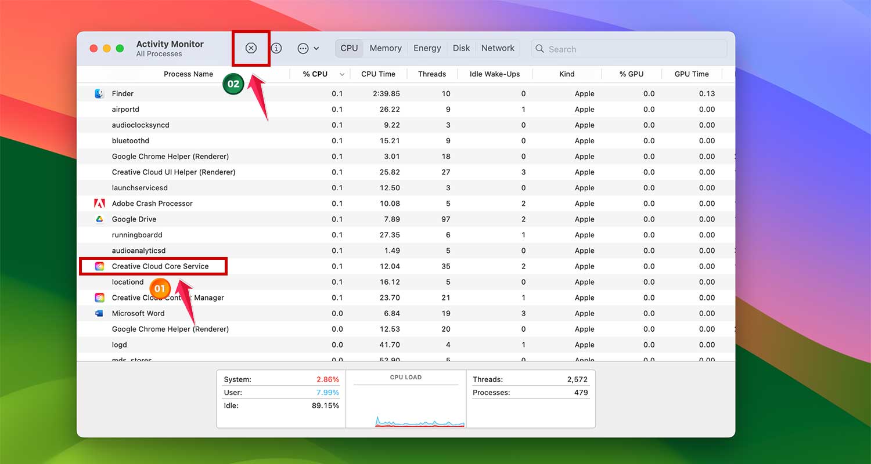Click the Finder icon in the process list
The height and width of the screenshot is (464, 871).
98,93
